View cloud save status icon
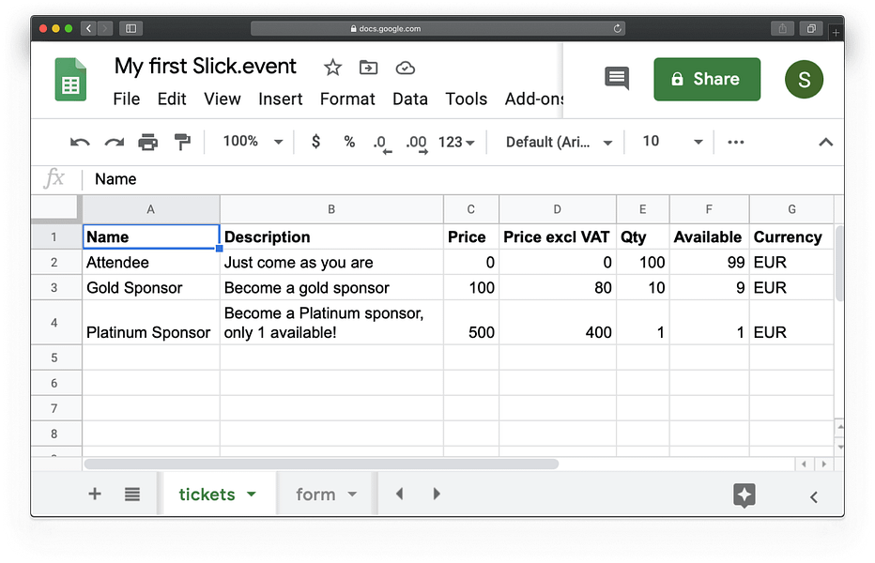 (x=406, y=68)
